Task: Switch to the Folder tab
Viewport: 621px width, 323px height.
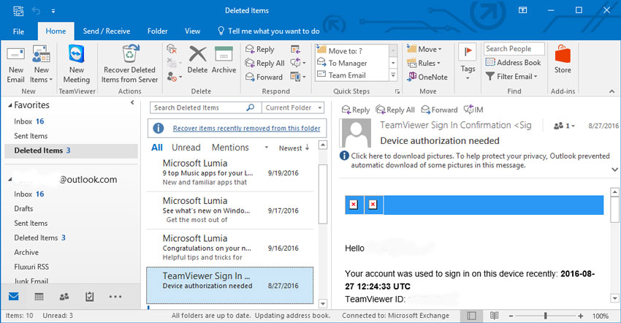Action: click(157, 31)
